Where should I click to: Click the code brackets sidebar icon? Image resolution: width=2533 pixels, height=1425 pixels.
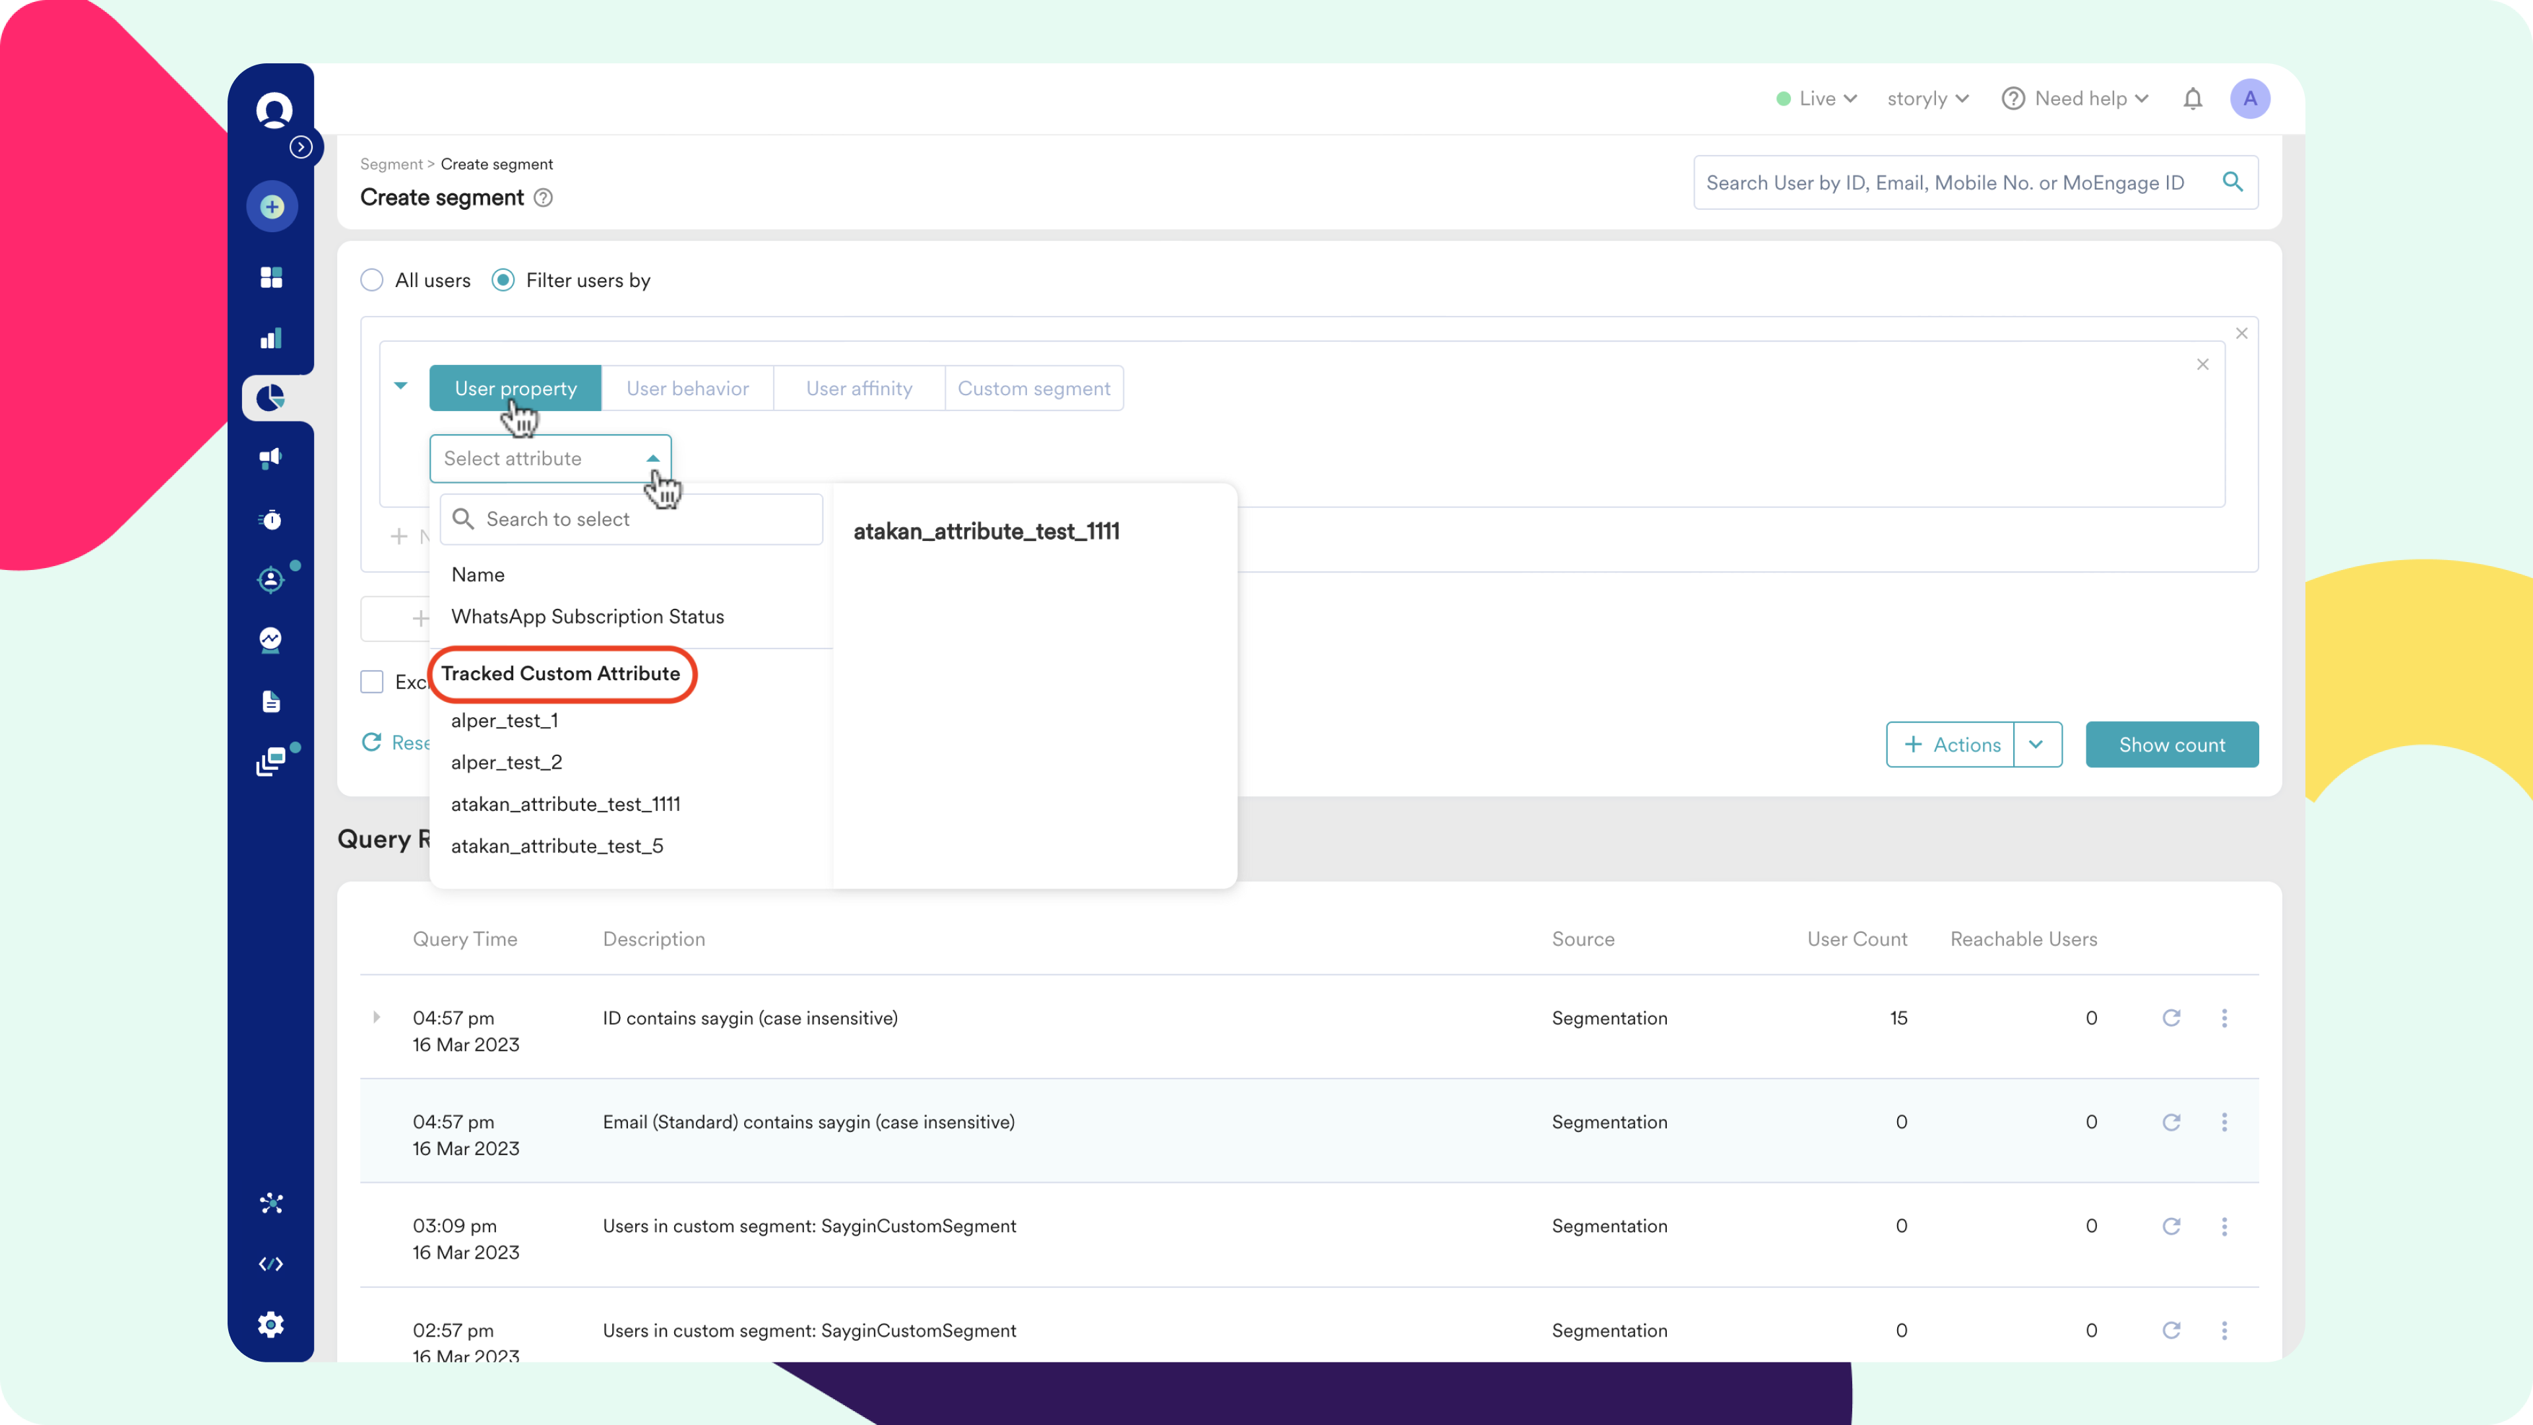[x=271, y=1264]
